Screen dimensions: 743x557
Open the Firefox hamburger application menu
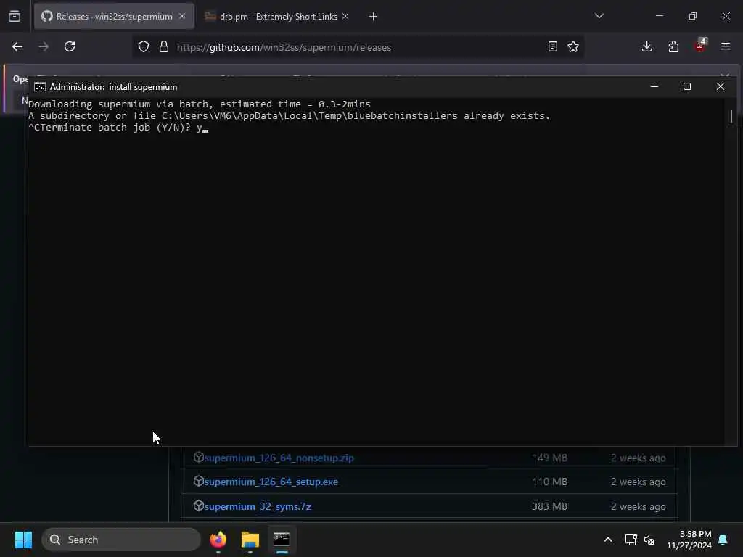coord(726,46)
